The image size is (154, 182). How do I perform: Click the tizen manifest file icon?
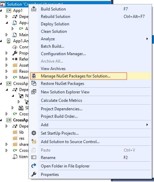tap(15, 157)
